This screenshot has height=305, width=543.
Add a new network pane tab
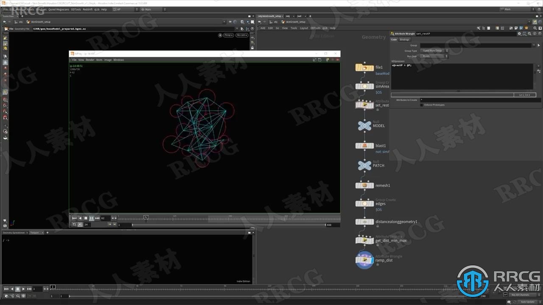coord(310,16)
